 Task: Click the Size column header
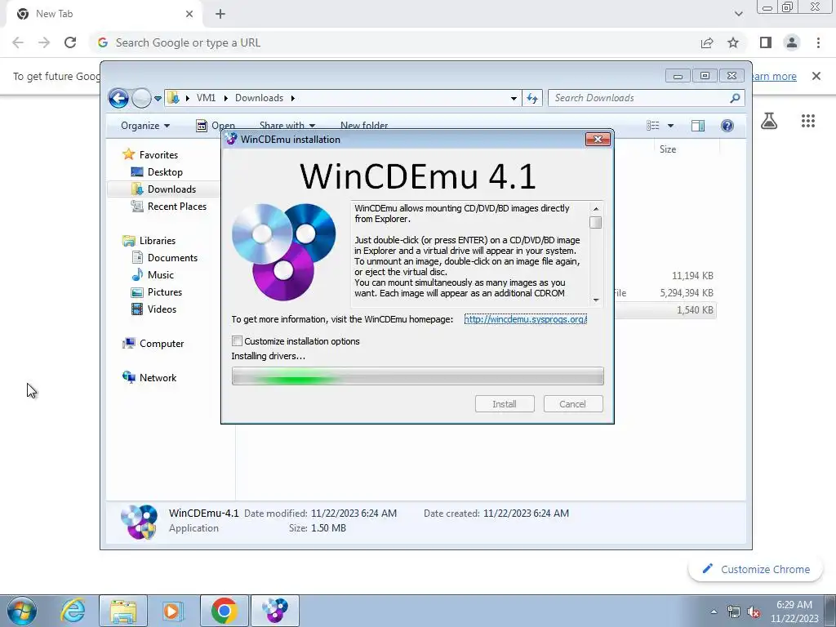tap(668, 149)
